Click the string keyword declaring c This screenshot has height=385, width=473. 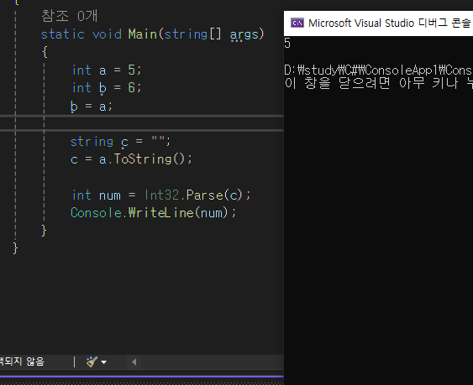click(92, 142)
